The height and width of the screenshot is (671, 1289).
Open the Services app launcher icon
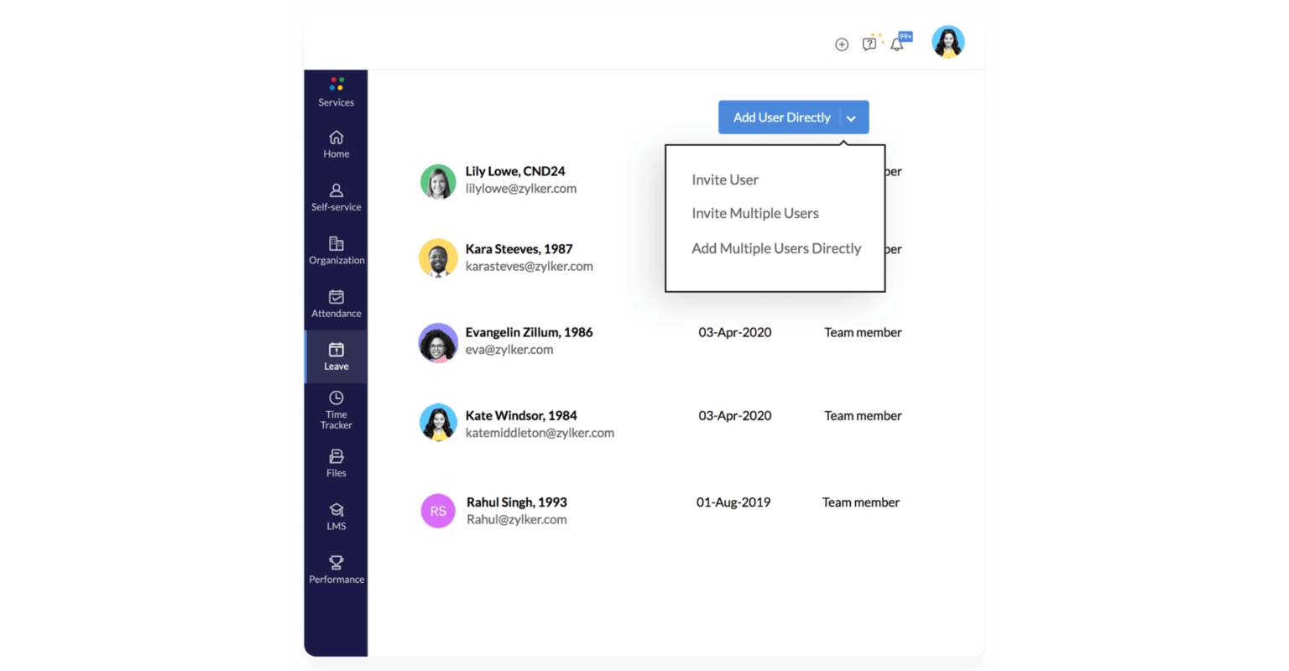click(336, 84)
